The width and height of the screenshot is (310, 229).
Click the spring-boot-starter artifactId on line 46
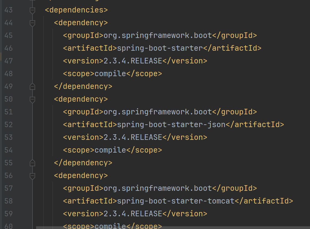(160, 48)
